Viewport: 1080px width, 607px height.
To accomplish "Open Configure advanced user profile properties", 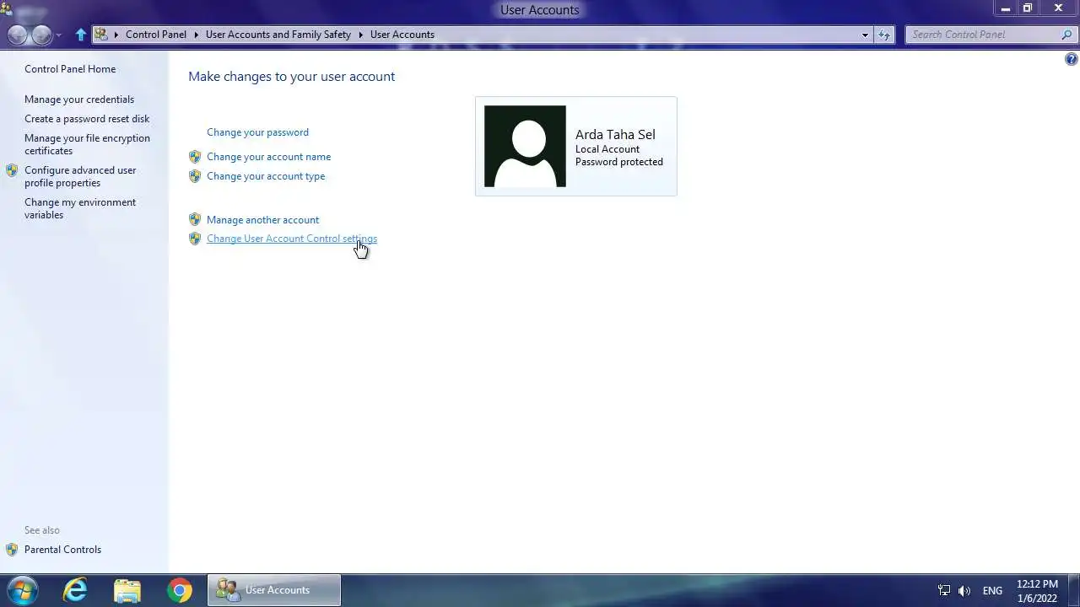I will 80,176.
